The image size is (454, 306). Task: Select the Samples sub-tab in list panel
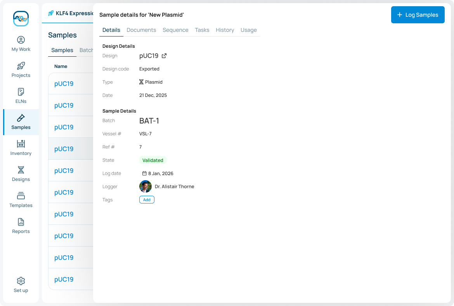[x=62, y=50]
